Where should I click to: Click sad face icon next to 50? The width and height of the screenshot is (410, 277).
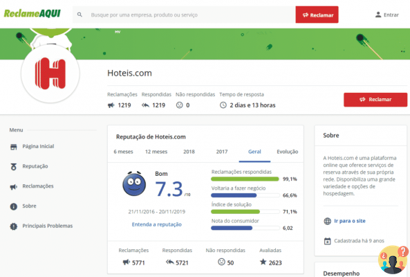[221, 262]
